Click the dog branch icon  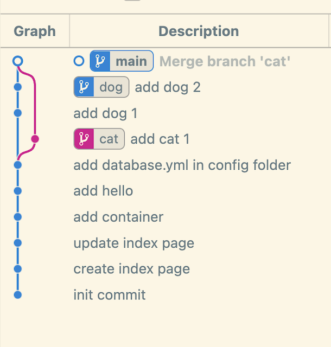pos(84,87)
